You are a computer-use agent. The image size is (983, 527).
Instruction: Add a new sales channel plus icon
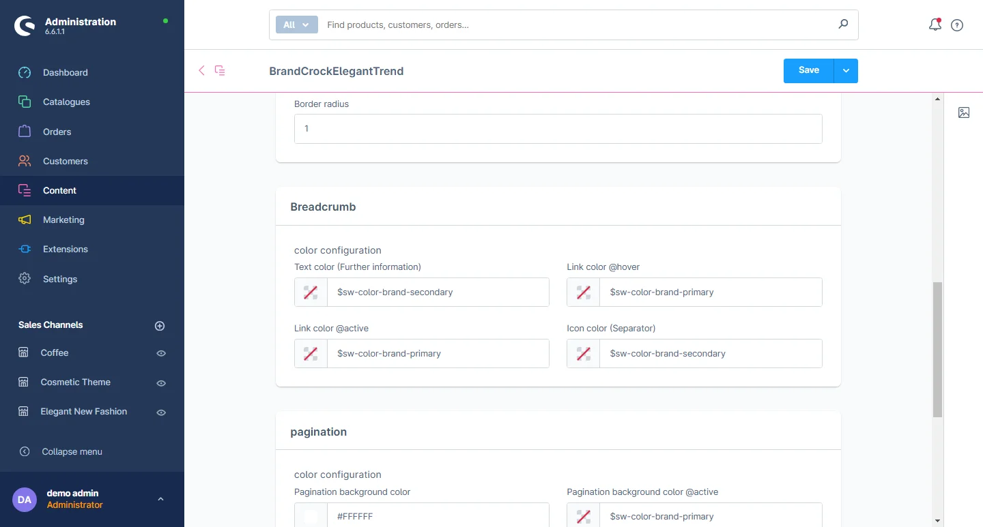tap(160, 326)
